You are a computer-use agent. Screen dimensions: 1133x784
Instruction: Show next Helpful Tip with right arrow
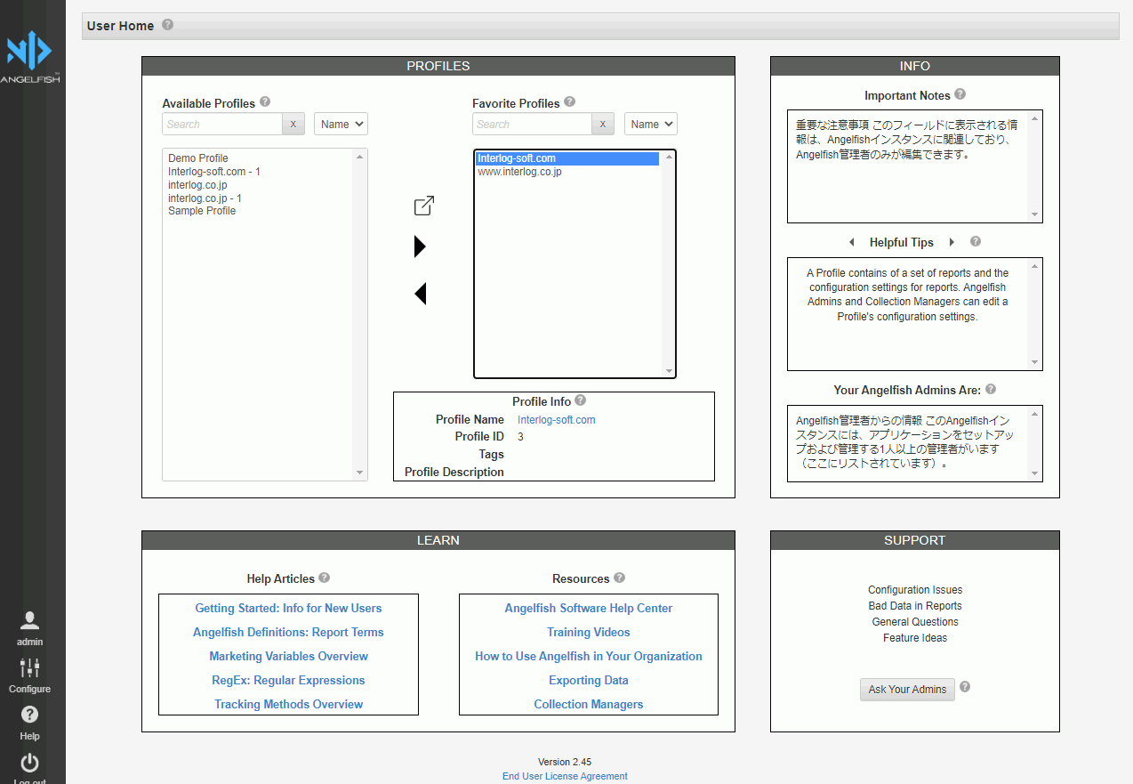click(x=952, y=242)
